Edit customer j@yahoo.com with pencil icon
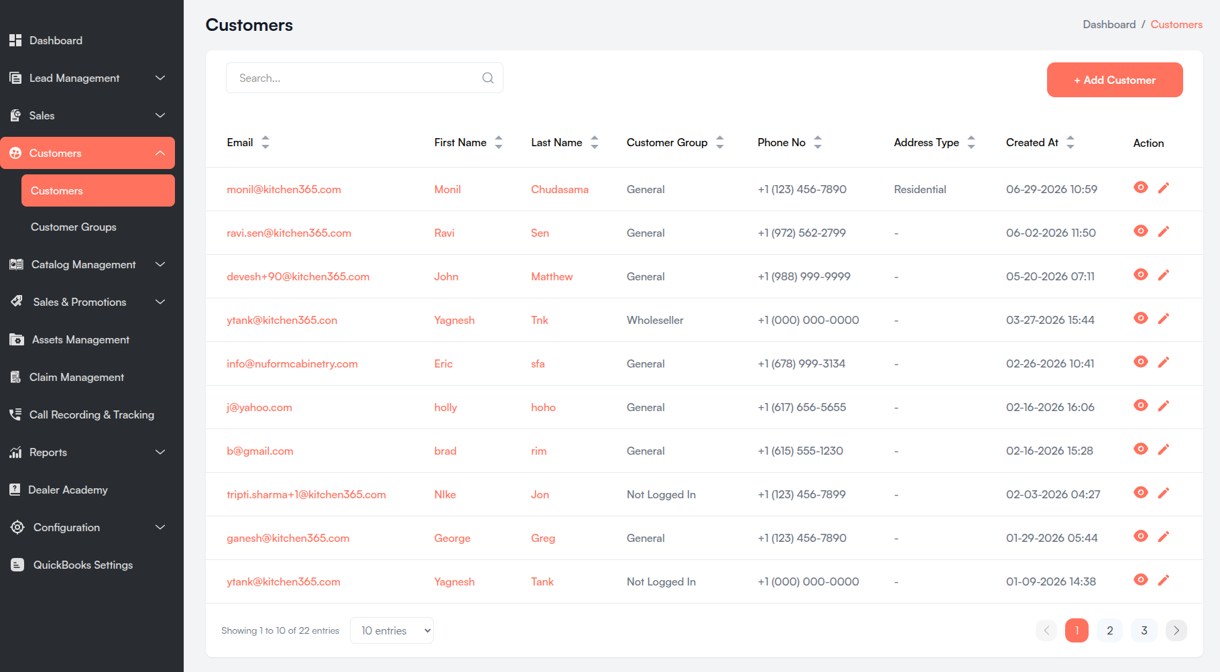 point(1164,406)
